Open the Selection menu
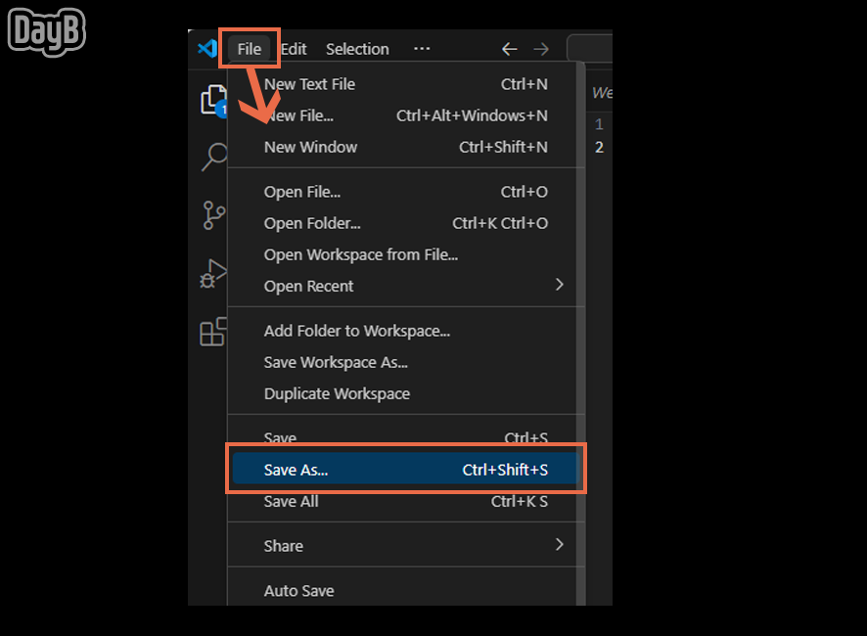 pyautogui.click(x=357, y=48)
